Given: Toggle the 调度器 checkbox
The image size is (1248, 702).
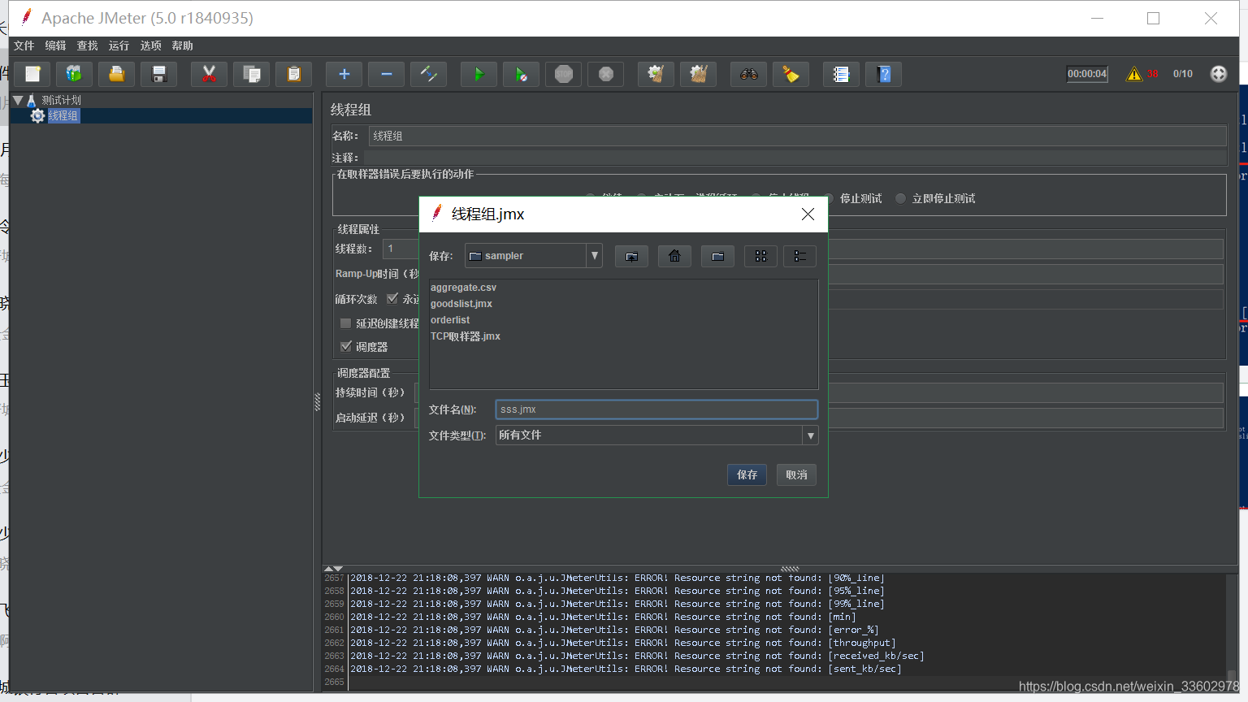Looking at the screenshot, I should [x=345, y=346].
